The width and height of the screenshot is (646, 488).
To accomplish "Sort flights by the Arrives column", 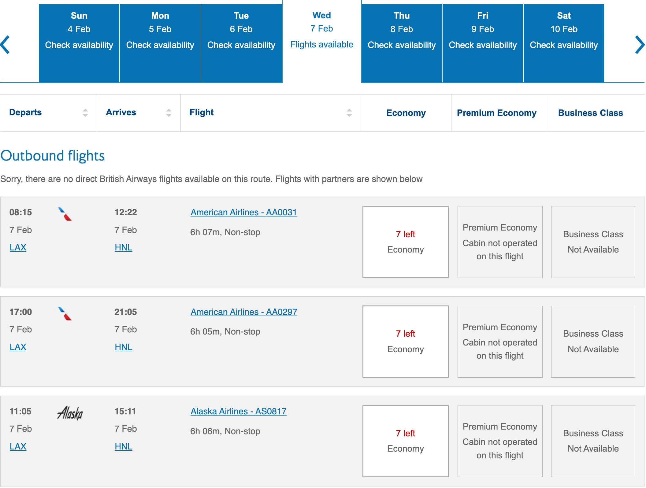I will 169,112.
